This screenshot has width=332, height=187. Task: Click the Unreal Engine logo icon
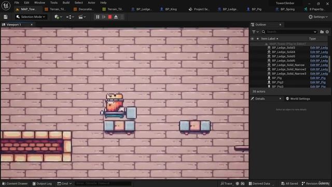click(6, 6)
